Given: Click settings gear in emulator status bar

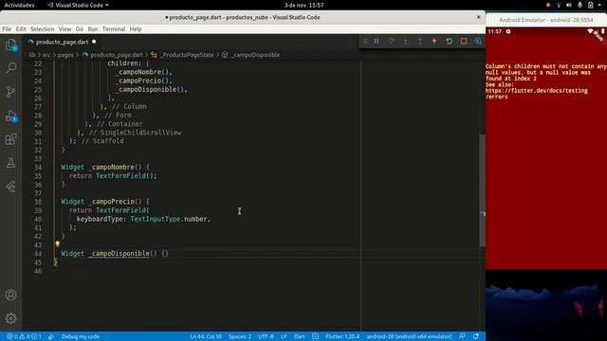Looking at the screenshot, I should coord(508,31).
